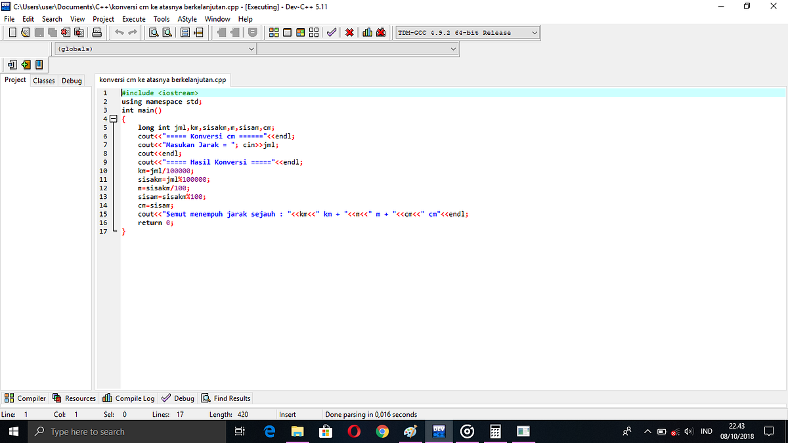The width and height of the screenshot is (788, 443).
Task: Compile and run the program
Action: point(300,32)
